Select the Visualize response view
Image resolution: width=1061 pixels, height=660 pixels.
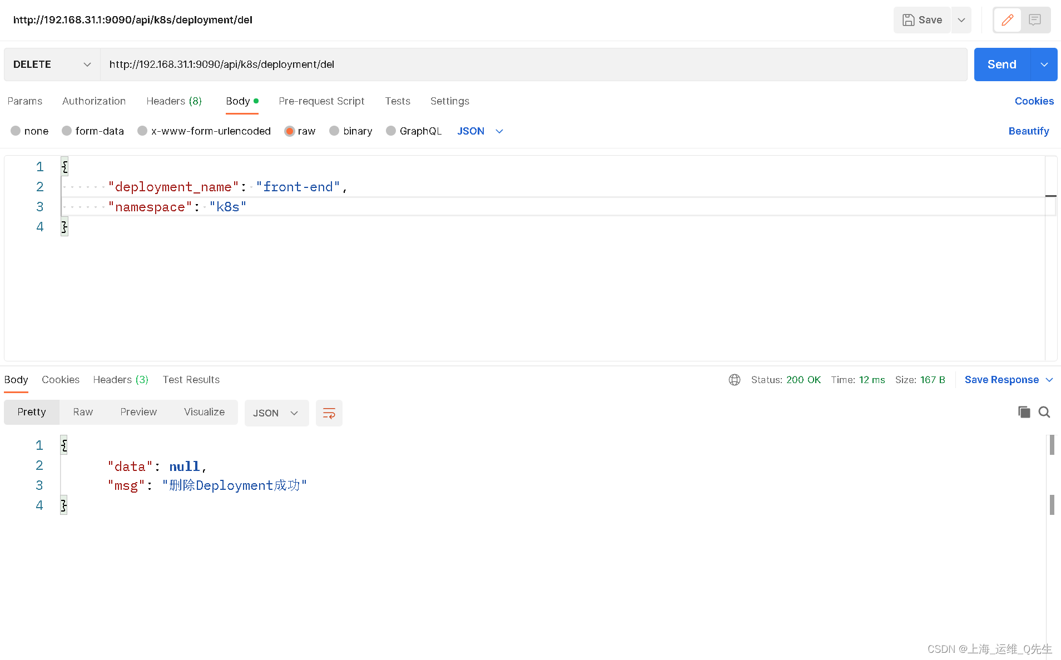204,412
